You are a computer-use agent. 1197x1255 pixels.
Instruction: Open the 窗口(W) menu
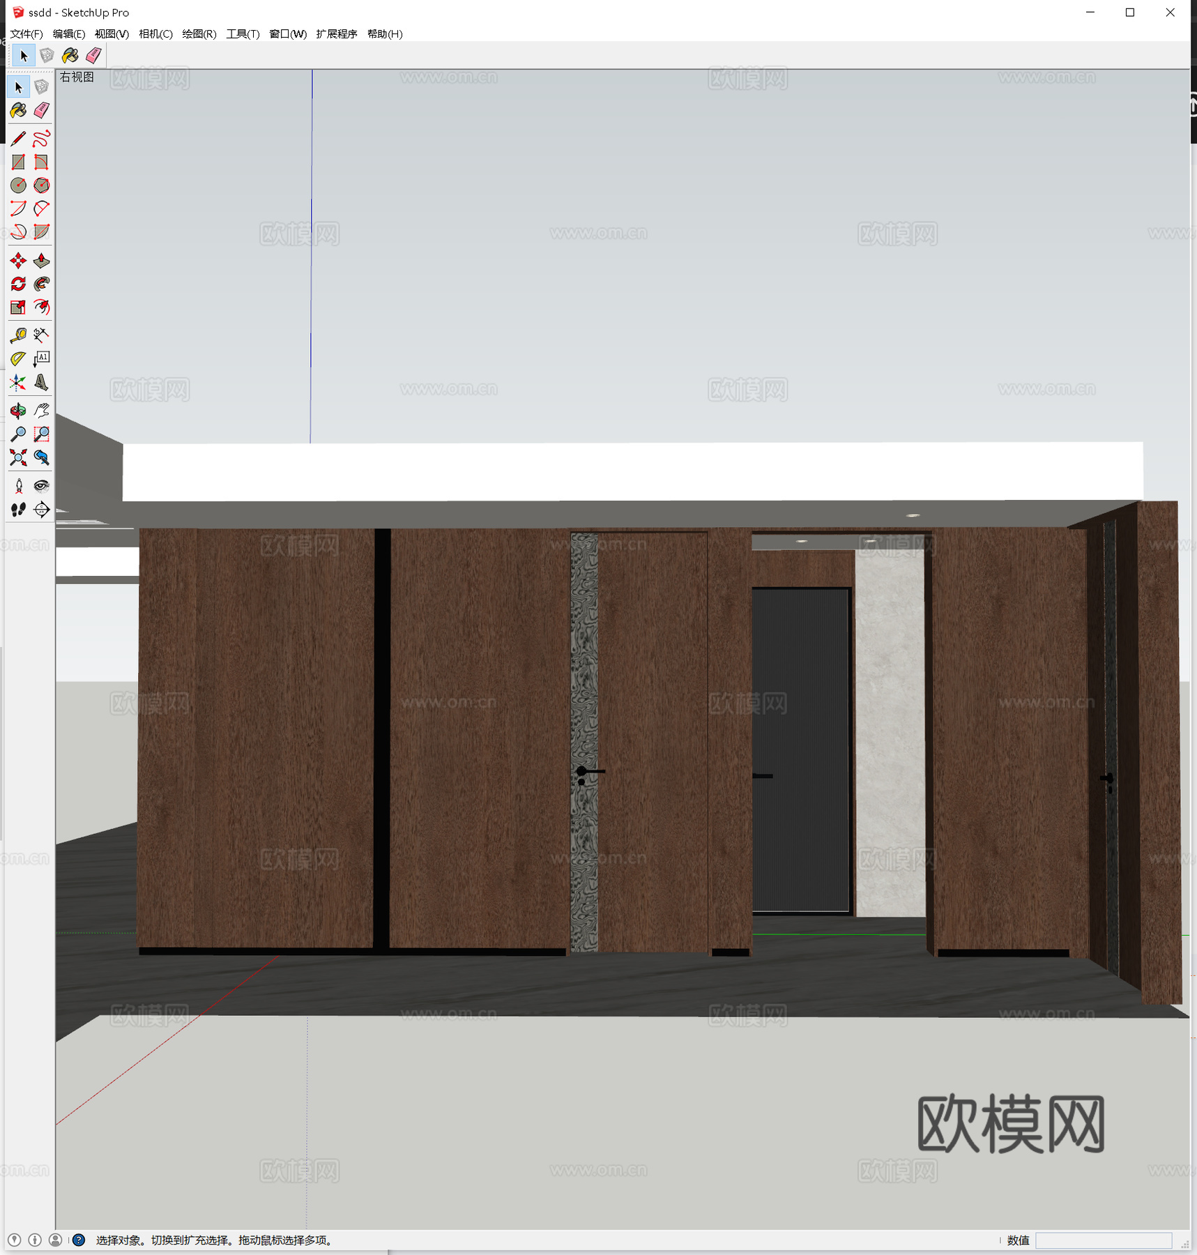point(288,33)
